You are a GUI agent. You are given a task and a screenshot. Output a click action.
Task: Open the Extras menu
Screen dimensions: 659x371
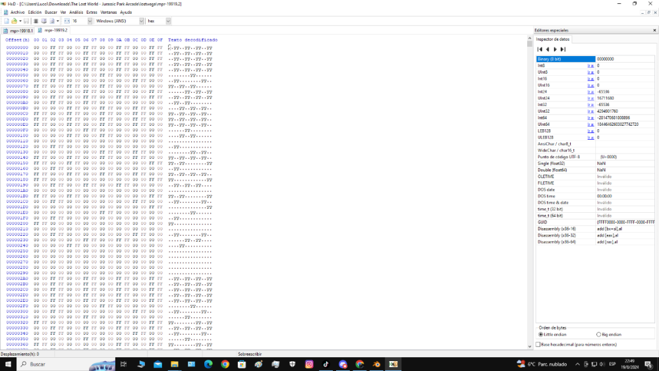tap(92, 13)
